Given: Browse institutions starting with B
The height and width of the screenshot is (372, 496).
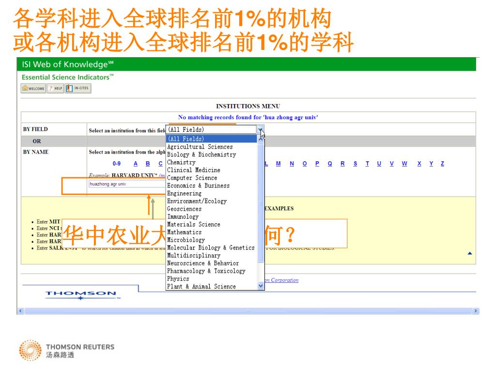Looking at the screenshot, I should pos(148,164).
